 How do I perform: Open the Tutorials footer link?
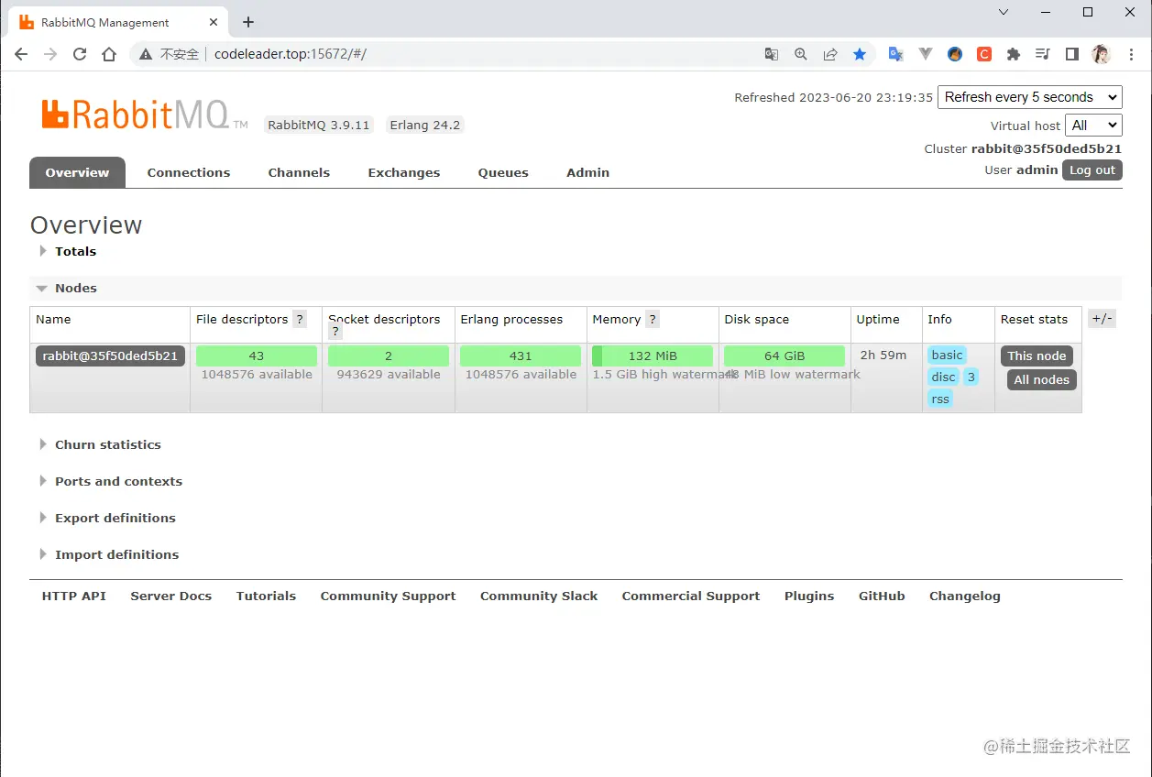coord(266,596)
